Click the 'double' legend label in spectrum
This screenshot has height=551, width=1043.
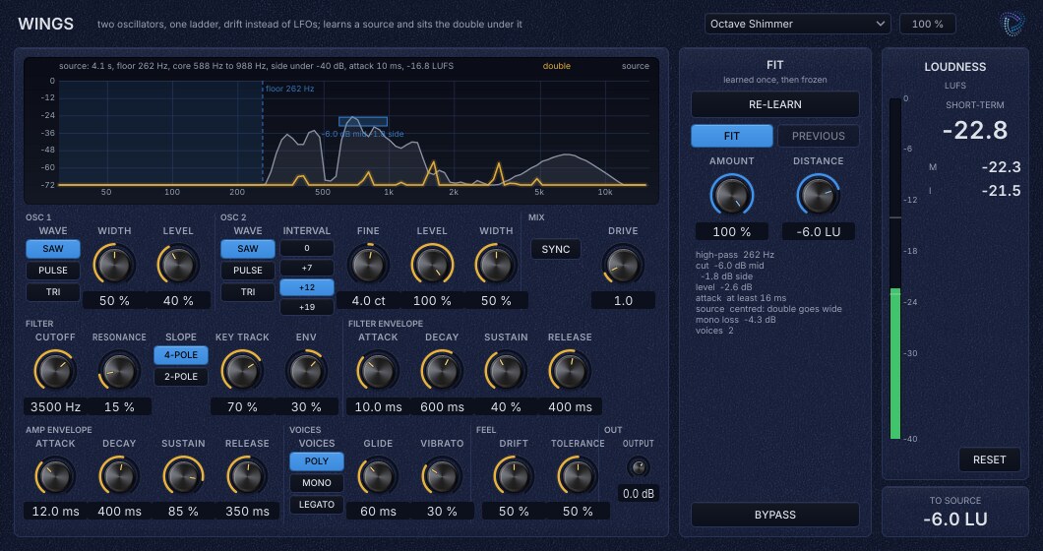coord(556,66)
